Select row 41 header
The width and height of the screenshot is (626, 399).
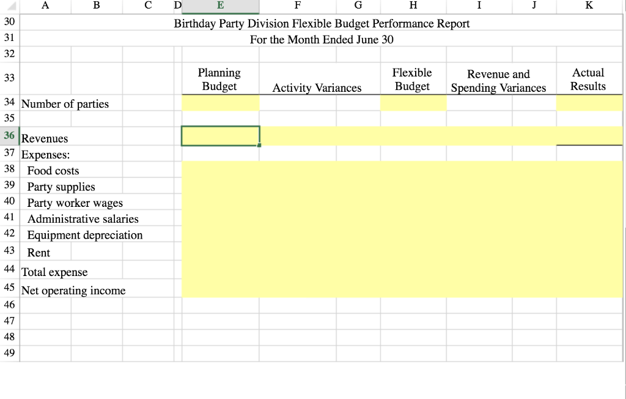(x=10, y=217)
